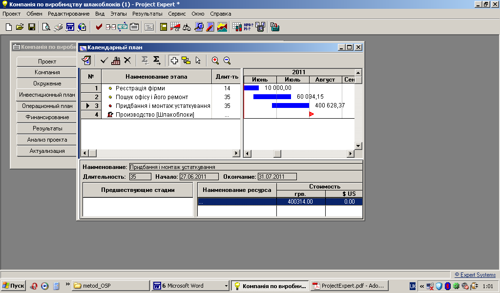Switch to Проект section tab
Image resolution: width=500 pixels, height=293 pixels.
click(x=47, y=61)
